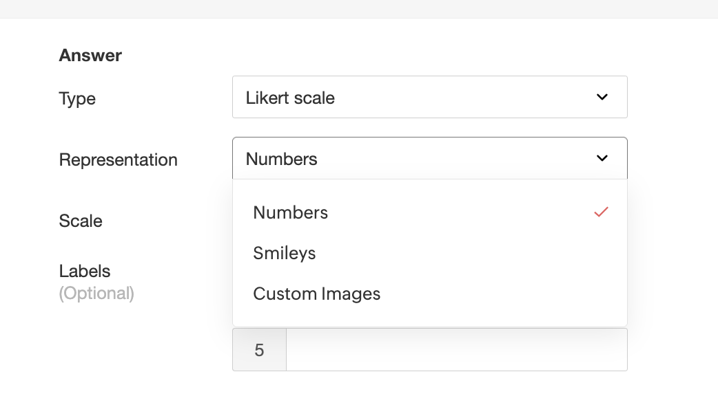Click the gray header bar at top
This screenshot has height=407, width=718.
(359, 9)
